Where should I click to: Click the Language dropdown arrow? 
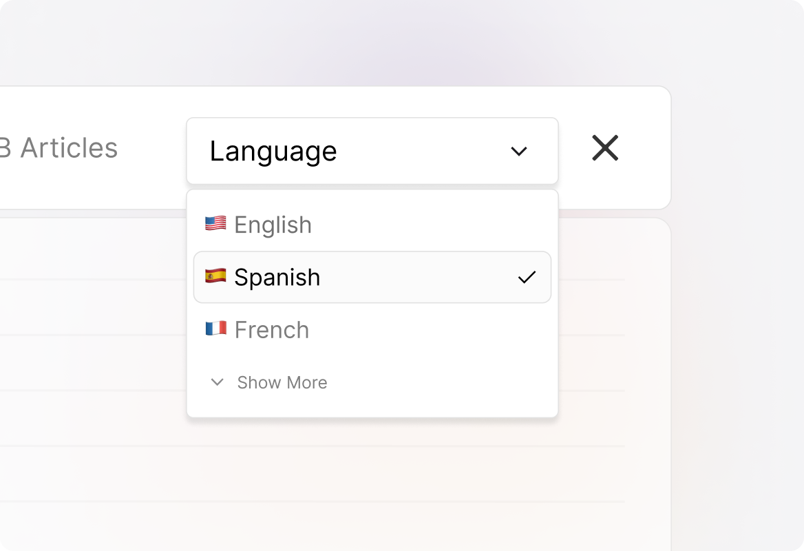pos(519,152)
